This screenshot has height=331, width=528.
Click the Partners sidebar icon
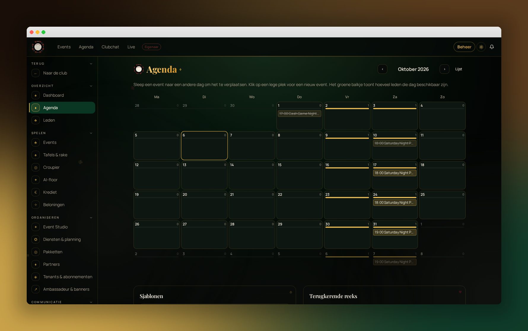coord(36,264)
